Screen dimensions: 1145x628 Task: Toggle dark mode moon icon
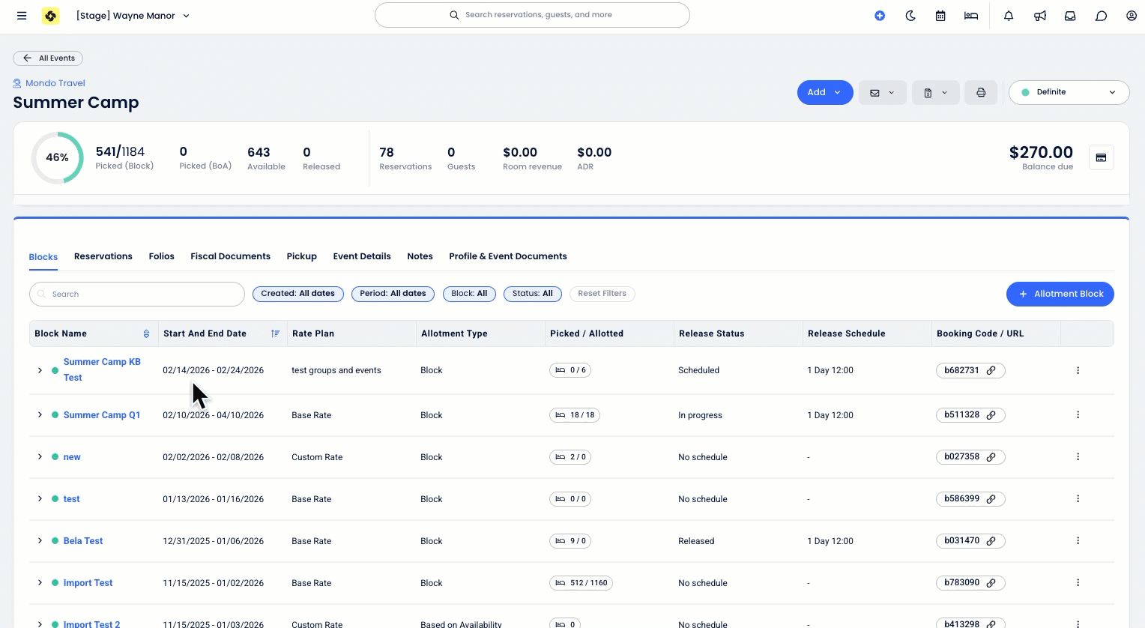click(x=910, y=16)
